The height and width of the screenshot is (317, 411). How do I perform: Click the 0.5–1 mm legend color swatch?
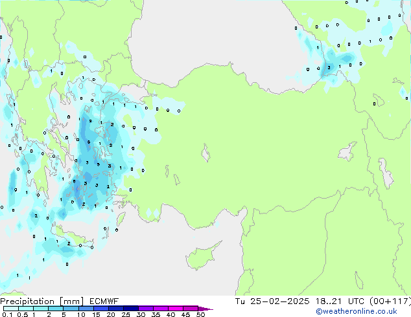[26, 309]
